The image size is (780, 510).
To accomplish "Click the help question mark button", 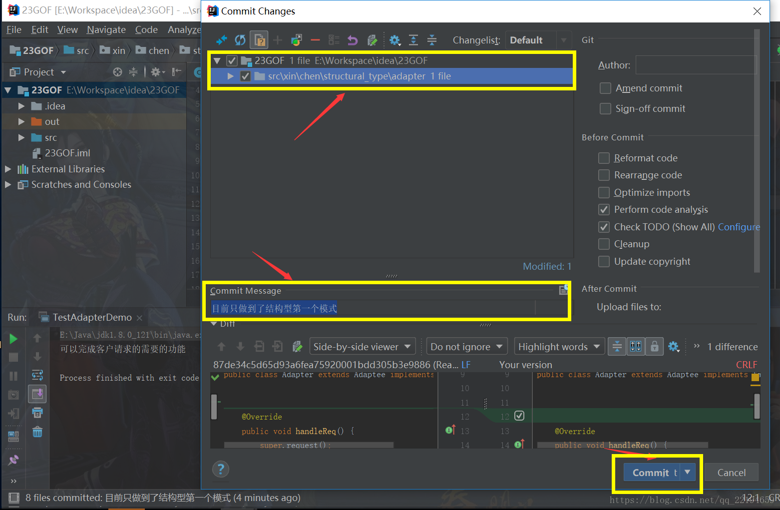I will [x=221, y=469].
